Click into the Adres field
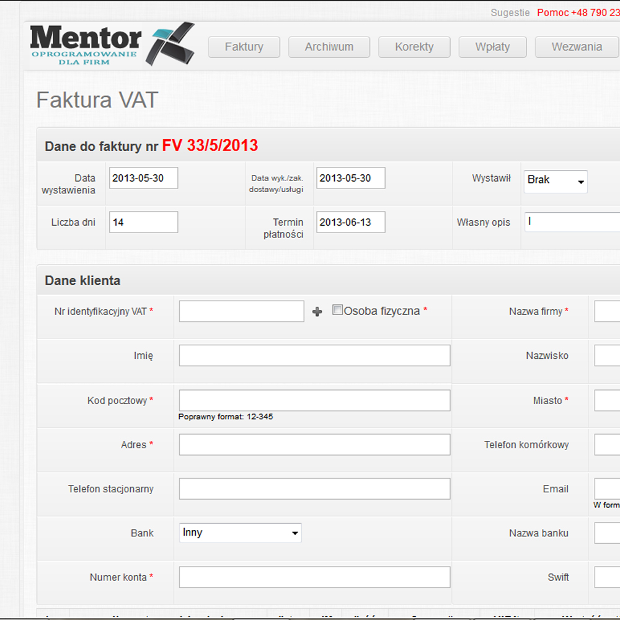This screenshot has width=620, height=620. click(314, 445)
